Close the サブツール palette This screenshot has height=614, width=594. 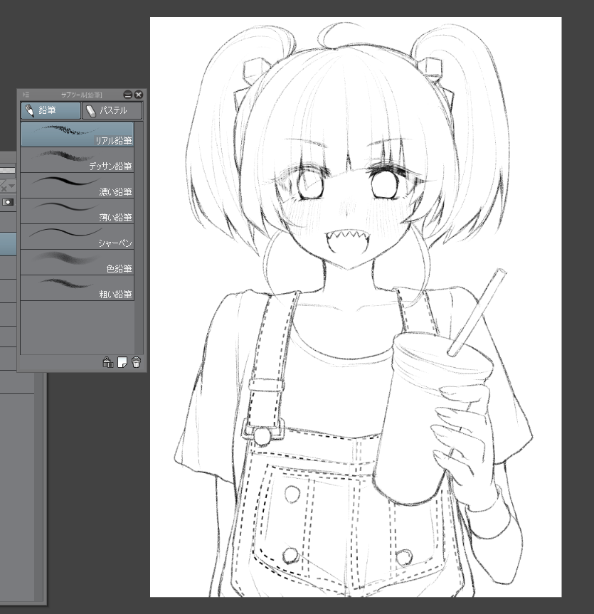139,95
